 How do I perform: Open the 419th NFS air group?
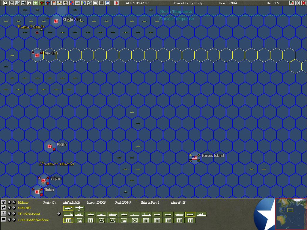coord(25,208)
